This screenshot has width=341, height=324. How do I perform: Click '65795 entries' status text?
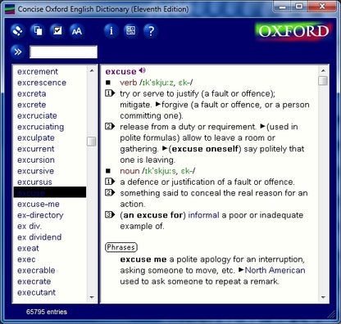pyautogui.click(x=47, y=312)
